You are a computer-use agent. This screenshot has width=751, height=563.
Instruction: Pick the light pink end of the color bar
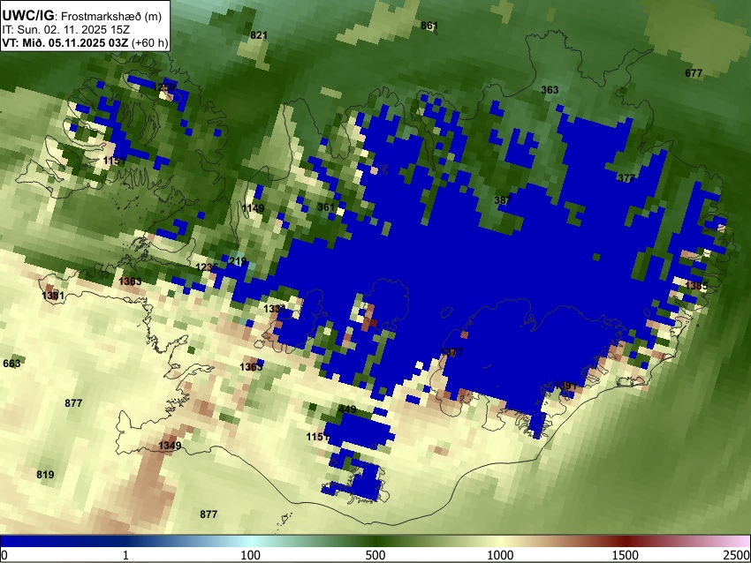(740, 542)
